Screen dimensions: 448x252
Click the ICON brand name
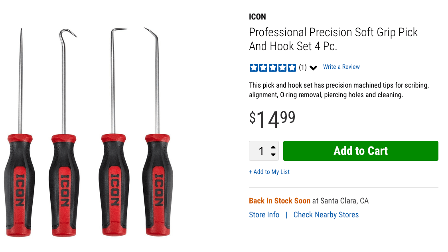point(257,17)
